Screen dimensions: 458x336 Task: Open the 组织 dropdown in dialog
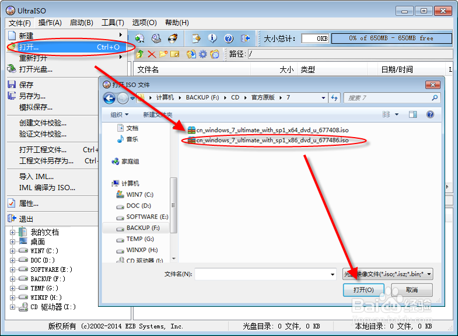click(119, 114)
